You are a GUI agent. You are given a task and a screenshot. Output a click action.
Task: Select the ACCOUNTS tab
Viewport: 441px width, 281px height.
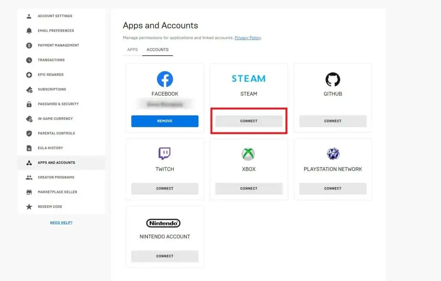click(x=157, y=50)
